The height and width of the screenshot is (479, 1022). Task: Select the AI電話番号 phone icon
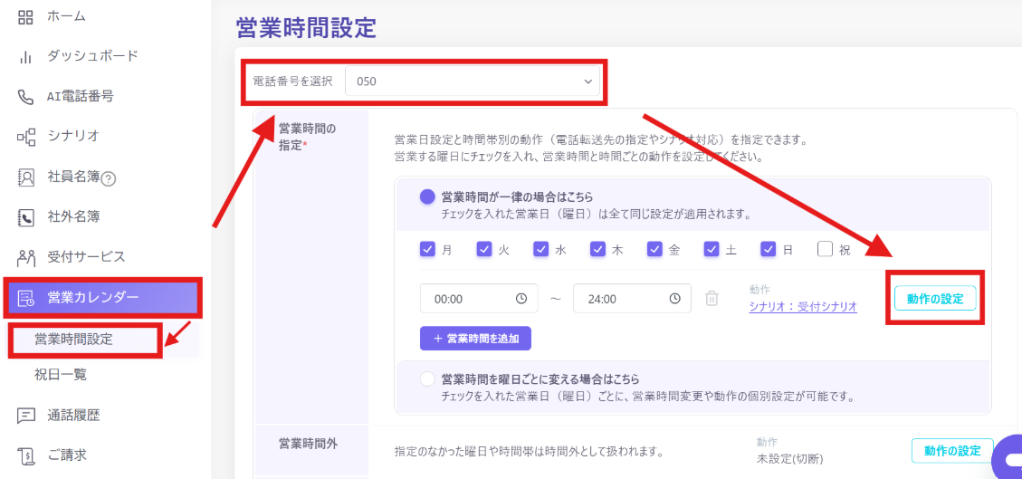(x=25, y=97)
